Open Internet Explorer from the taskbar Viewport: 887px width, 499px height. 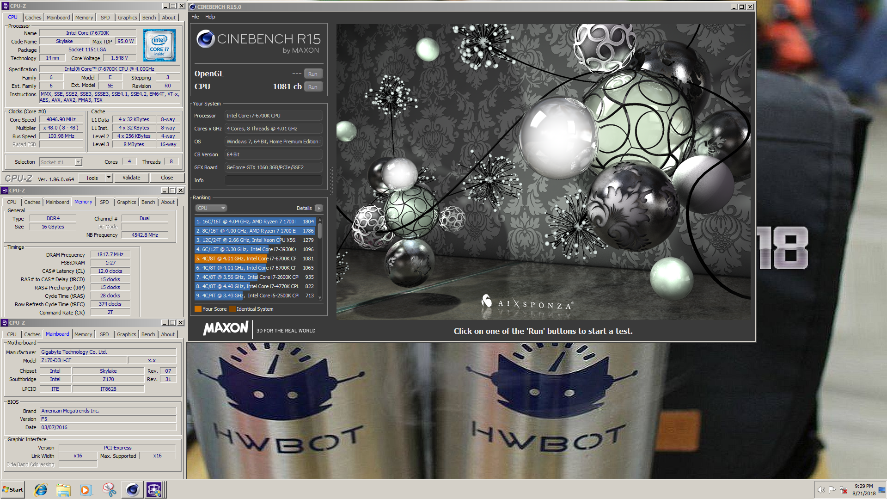pyautogui.click(x=41, y=490)
